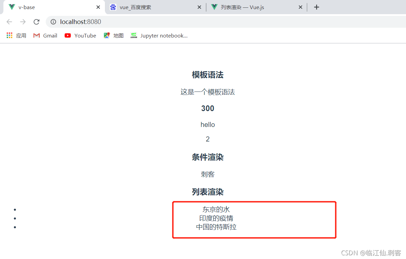The width and height of the screenshot is (406, 259).
Task: Select the 列表渲染 heading
Action: click(208, 192)
